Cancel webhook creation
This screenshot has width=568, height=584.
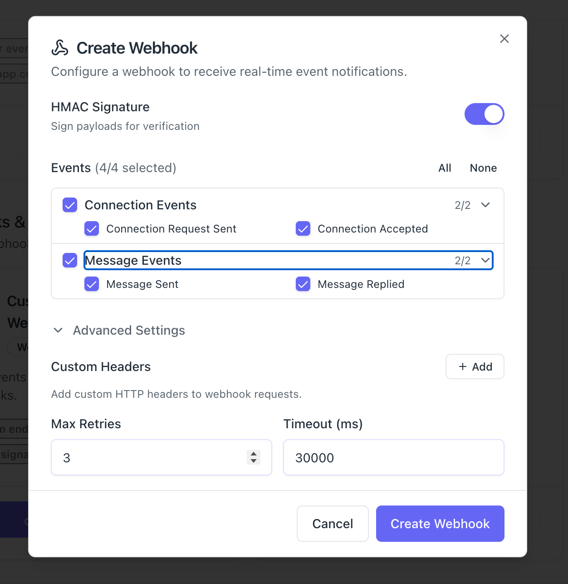pos(333,524)
